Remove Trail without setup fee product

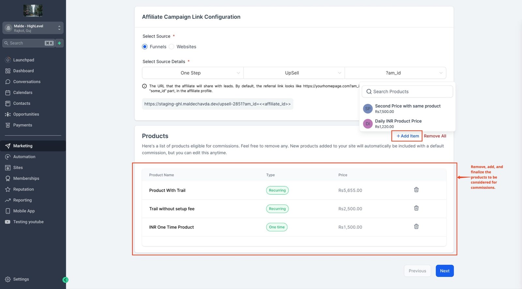[x=416, y=208]
